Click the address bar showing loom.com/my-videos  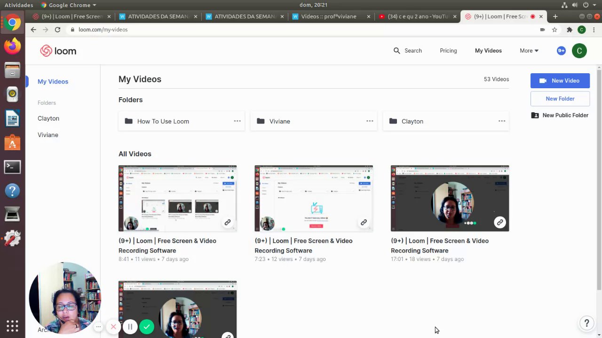click(301, 30)
